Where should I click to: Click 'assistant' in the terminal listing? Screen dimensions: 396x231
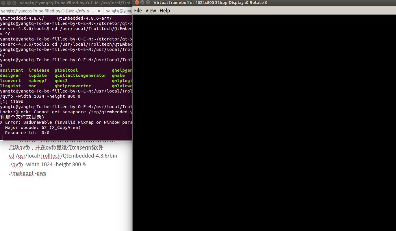pyautogui.click(x=12, y=70)
